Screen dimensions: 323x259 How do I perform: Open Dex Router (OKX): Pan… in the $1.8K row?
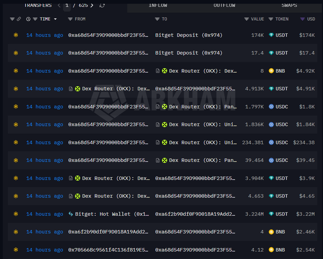coord(203,107)
